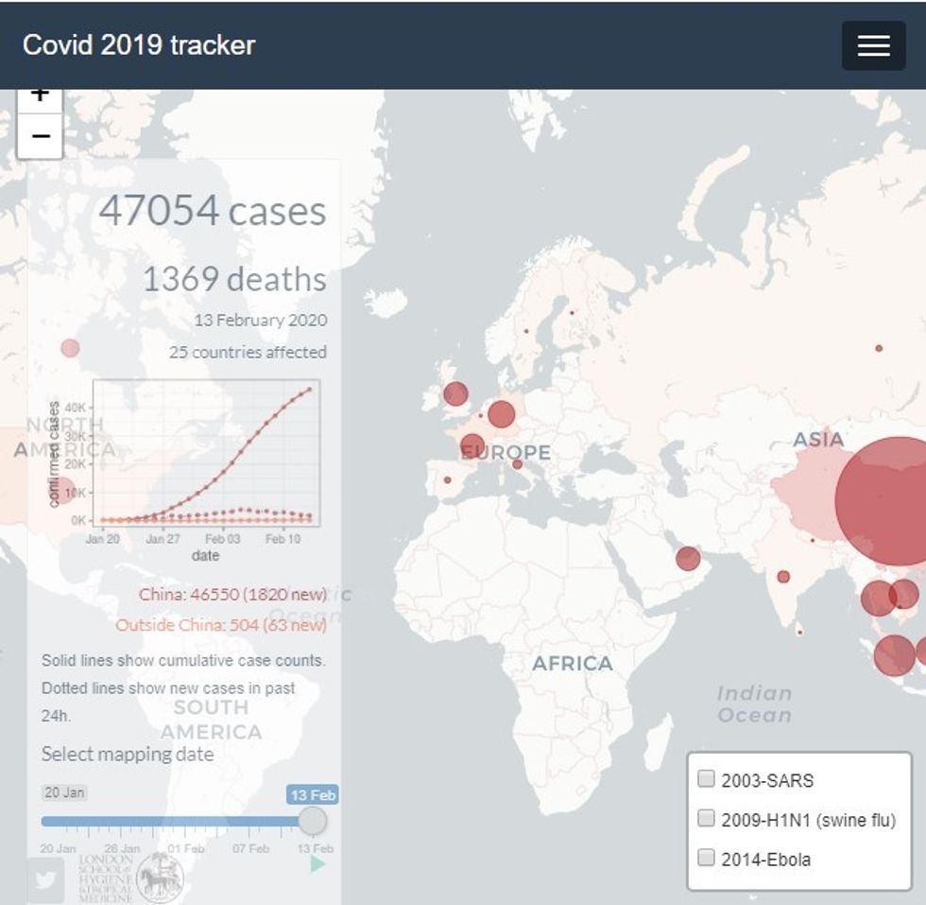
Task: Open the hamburger navigation menu
Action: coord(872,45)
